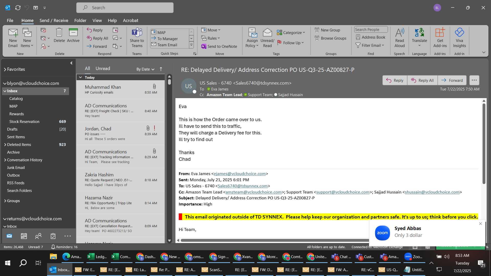Open Calendar view in navigation bar
This screenshot has height=276, width=491.
pos(24,236)
